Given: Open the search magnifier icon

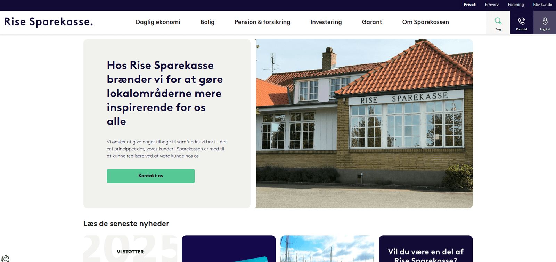Looking at the screenshot, I should tap(498, 21).
